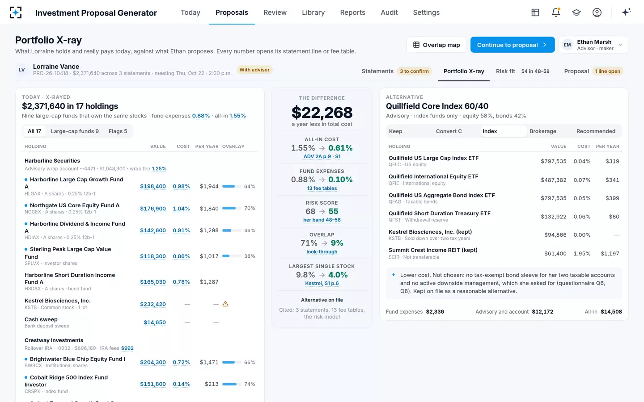The height and width of the screenshot is (402, 644).
Task: Open the Review tab
Action: [275, 13]
